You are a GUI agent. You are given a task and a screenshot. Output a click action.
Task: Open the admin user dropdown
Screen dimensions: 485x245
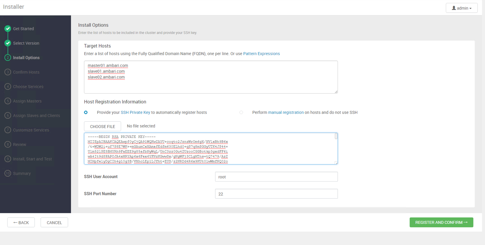coord(462,8)
